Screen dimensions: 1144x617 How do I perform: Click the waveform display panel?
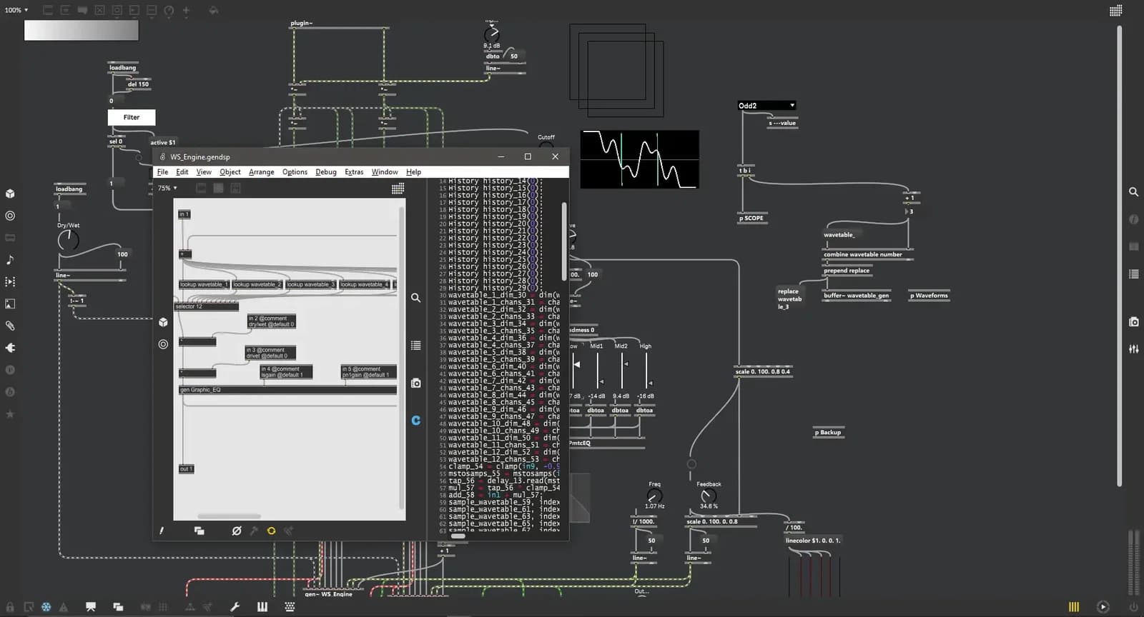click(639, 159)
